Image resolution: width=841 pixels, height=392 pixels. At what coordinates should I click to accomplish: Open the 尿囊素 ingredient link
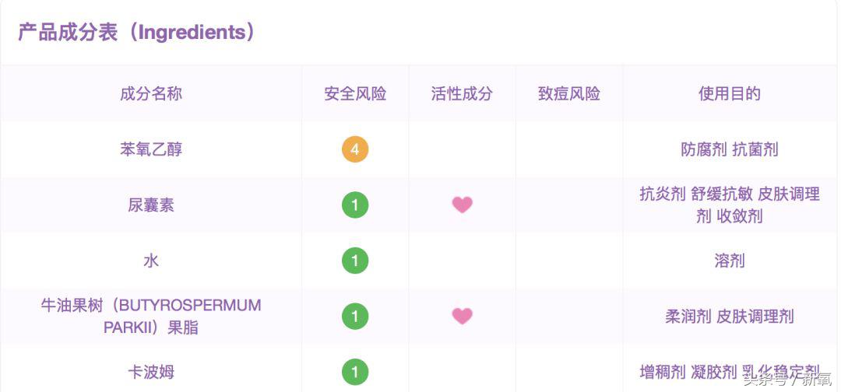tap(151, 205)
